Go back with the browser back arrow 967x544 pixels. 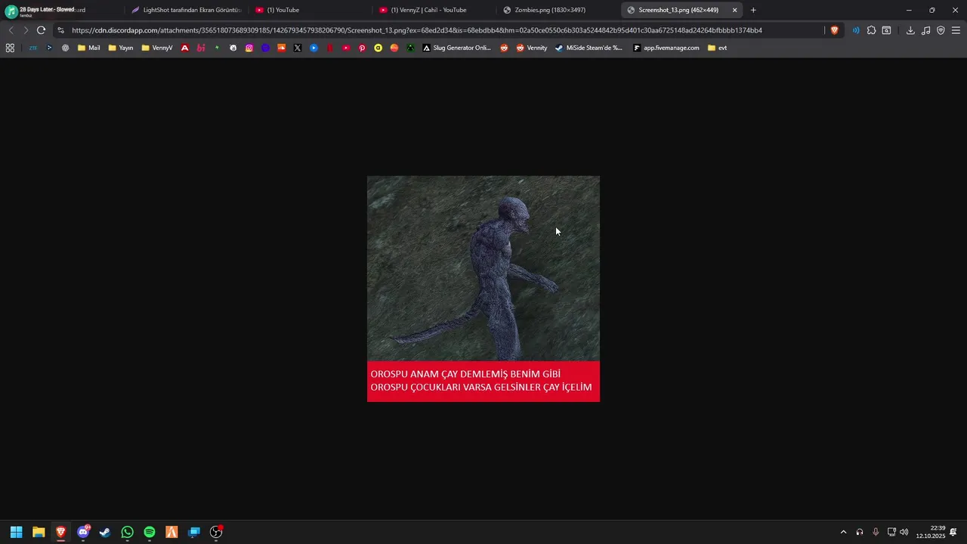11,30
